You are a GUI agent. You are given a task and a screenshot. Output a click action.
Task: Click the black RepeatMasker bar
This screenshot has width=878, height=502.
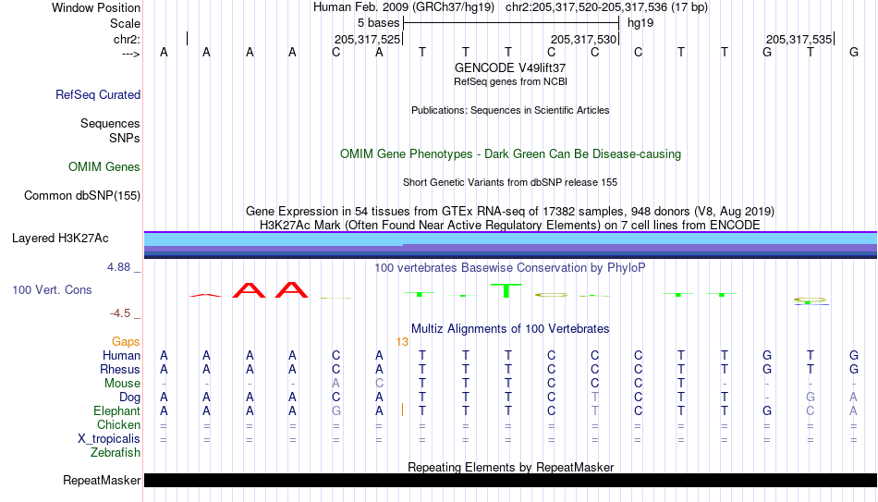point(510,480)
